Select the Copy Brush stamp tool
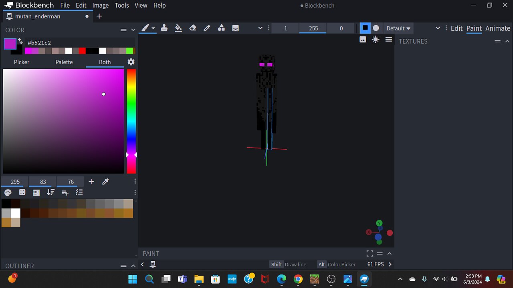Image resolution: width=513 pixels, height=288 pixels. click(164, 28)
